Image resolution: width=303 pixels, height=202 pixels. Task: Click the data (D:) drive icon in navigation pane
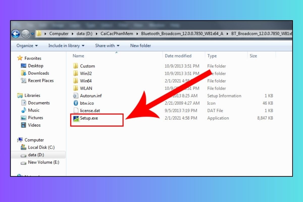(x=23, y=155)
